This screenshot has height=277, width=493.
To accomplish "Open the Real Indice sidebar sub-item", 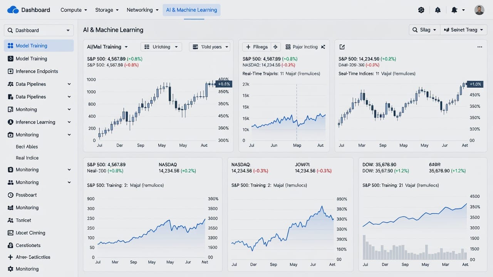I will coord(27,158).
